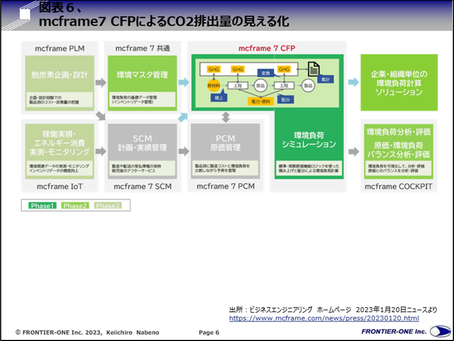This screenshot has height=341, width=454.
Task: Select the orange 原材料 circle node
Action: 214,86
